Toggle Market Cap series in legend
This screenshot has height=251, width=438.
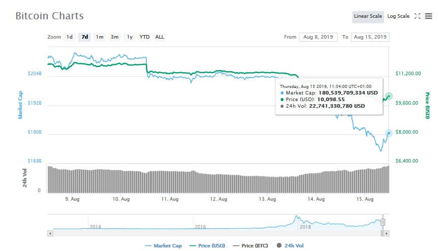[164, 246]
